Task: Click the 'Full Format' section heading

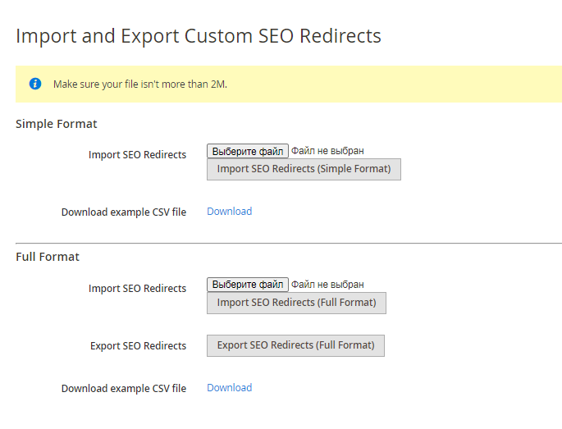Action: click(48, 257)
